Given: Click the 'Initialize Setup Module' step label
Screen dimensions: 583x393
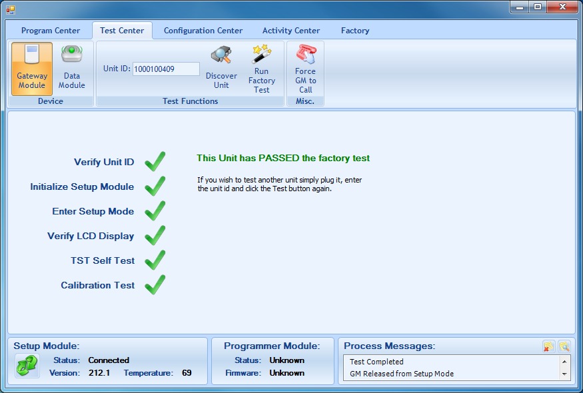Looking at the screenshot, I should [x=82, y=187].
